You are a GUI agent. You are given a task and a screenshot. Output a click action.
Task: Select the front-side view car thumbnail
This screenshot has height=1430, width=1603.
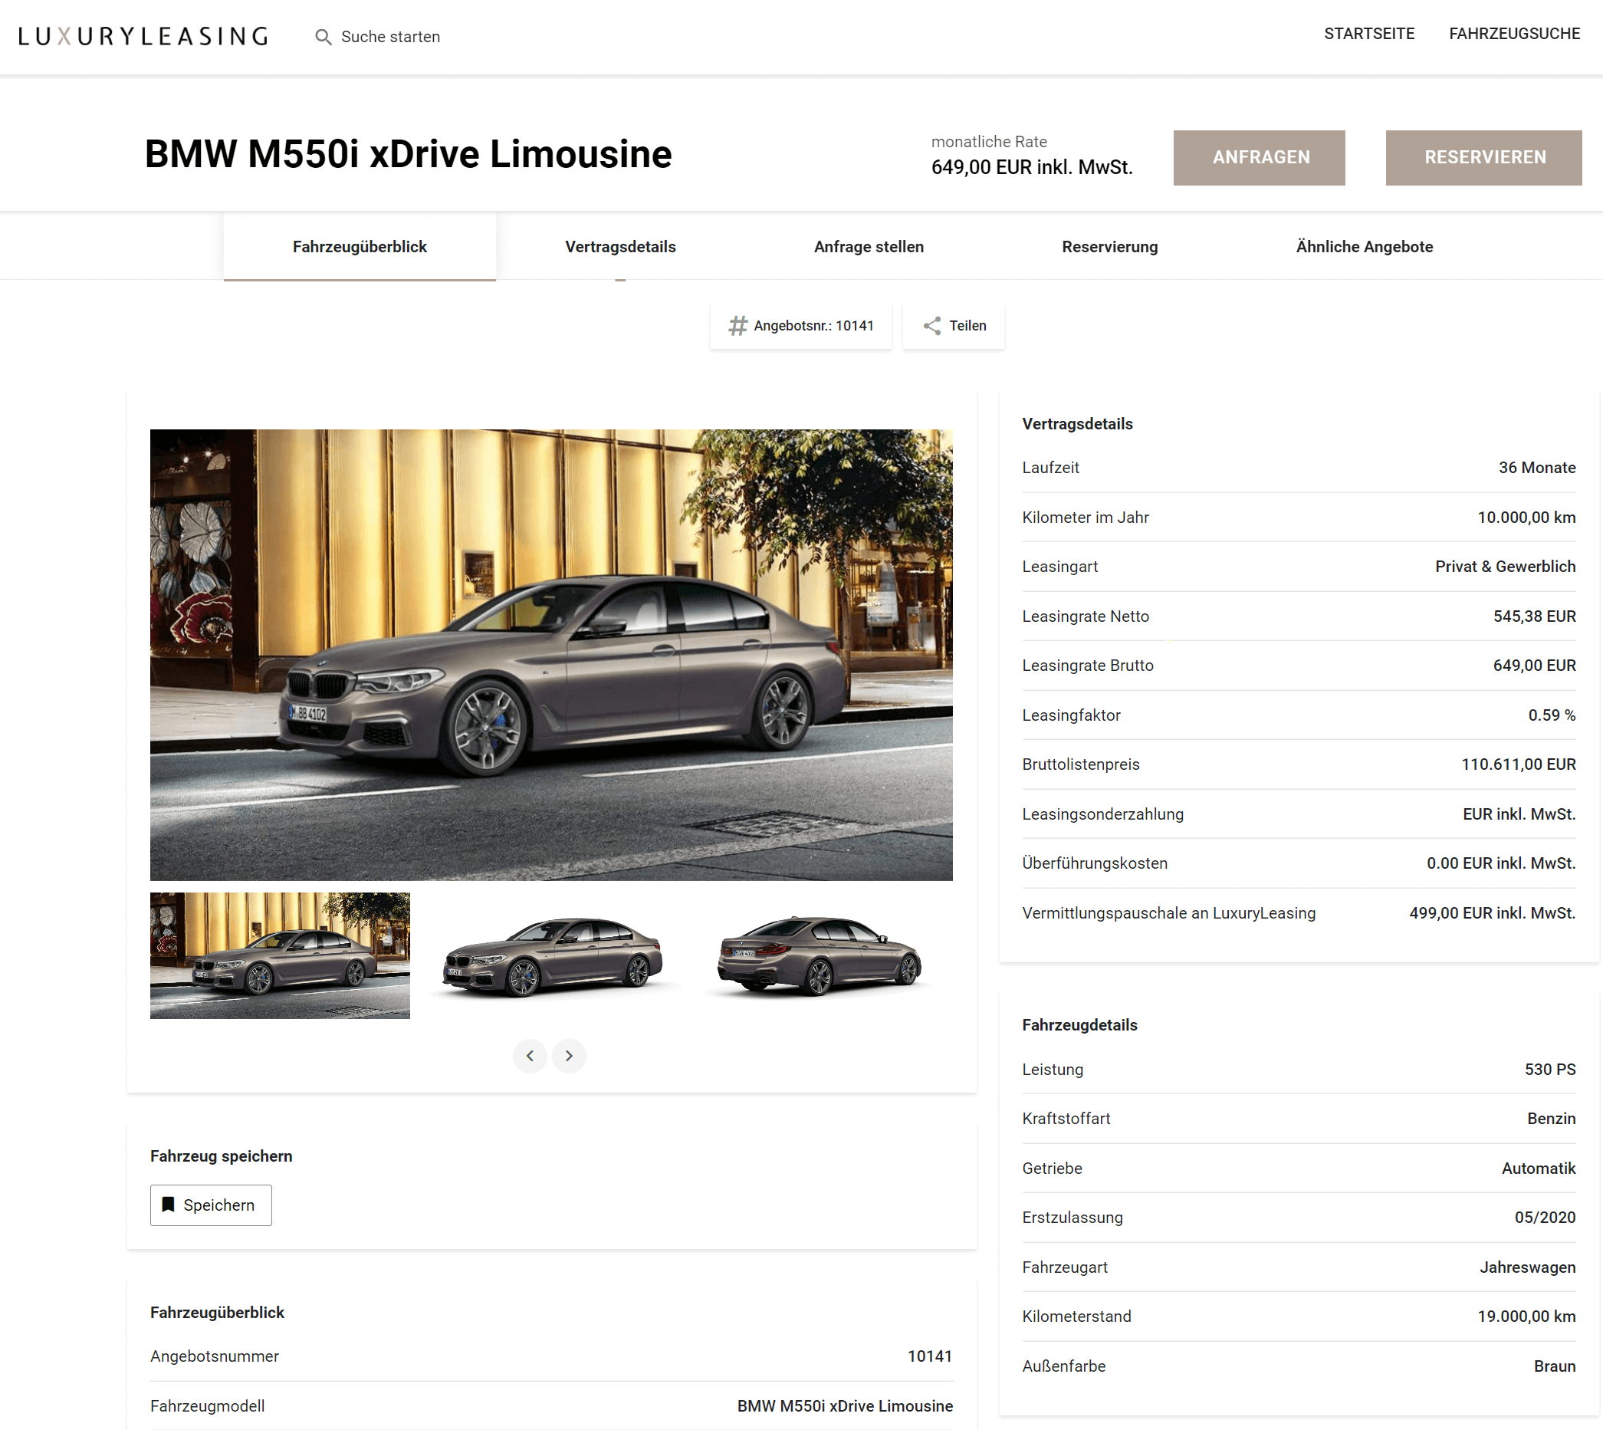[551, 955]
